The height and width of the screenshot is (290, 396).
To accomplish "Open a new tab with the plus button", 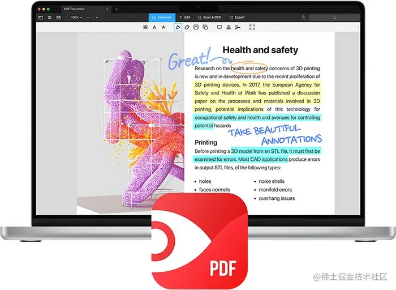I will tap(116, 9).
